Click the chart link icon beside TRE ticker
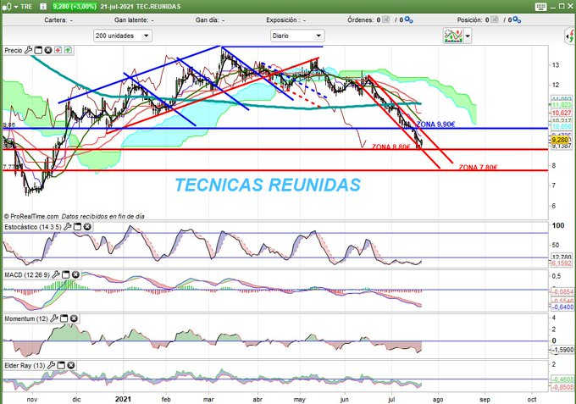The height and width of the screenshot is (404, 576). (x=6, y=7)
